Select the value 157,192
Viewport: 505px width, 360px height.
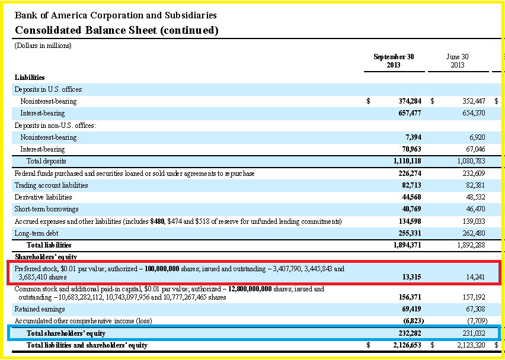coord(474,297)
